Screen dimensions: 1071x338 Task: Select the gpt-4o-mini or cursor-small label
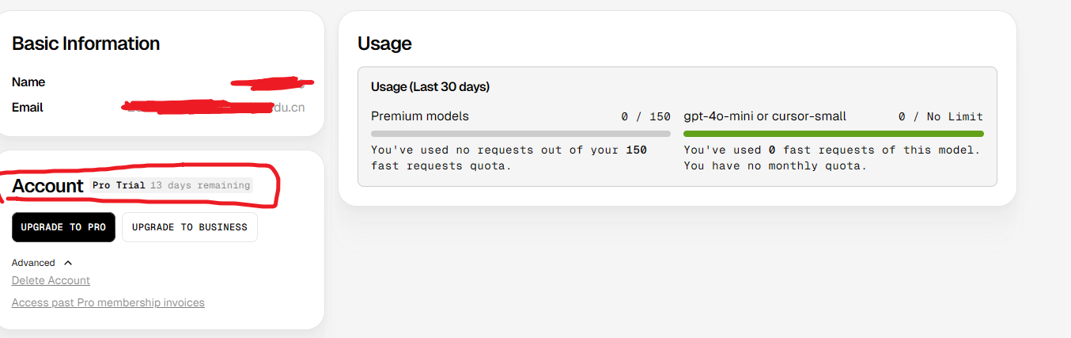765,116
